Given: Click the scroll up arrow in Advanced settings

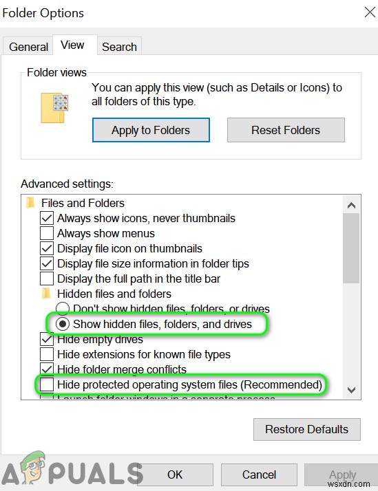Looking at the screenshot, I should [351, 206].
